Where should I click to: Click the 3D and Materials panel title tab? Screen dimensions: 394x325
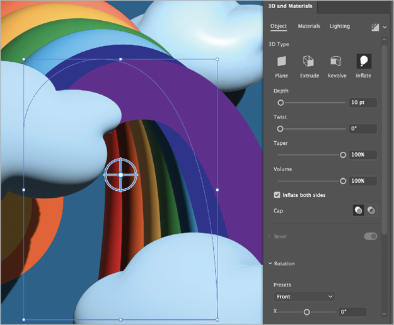[290, 6]
